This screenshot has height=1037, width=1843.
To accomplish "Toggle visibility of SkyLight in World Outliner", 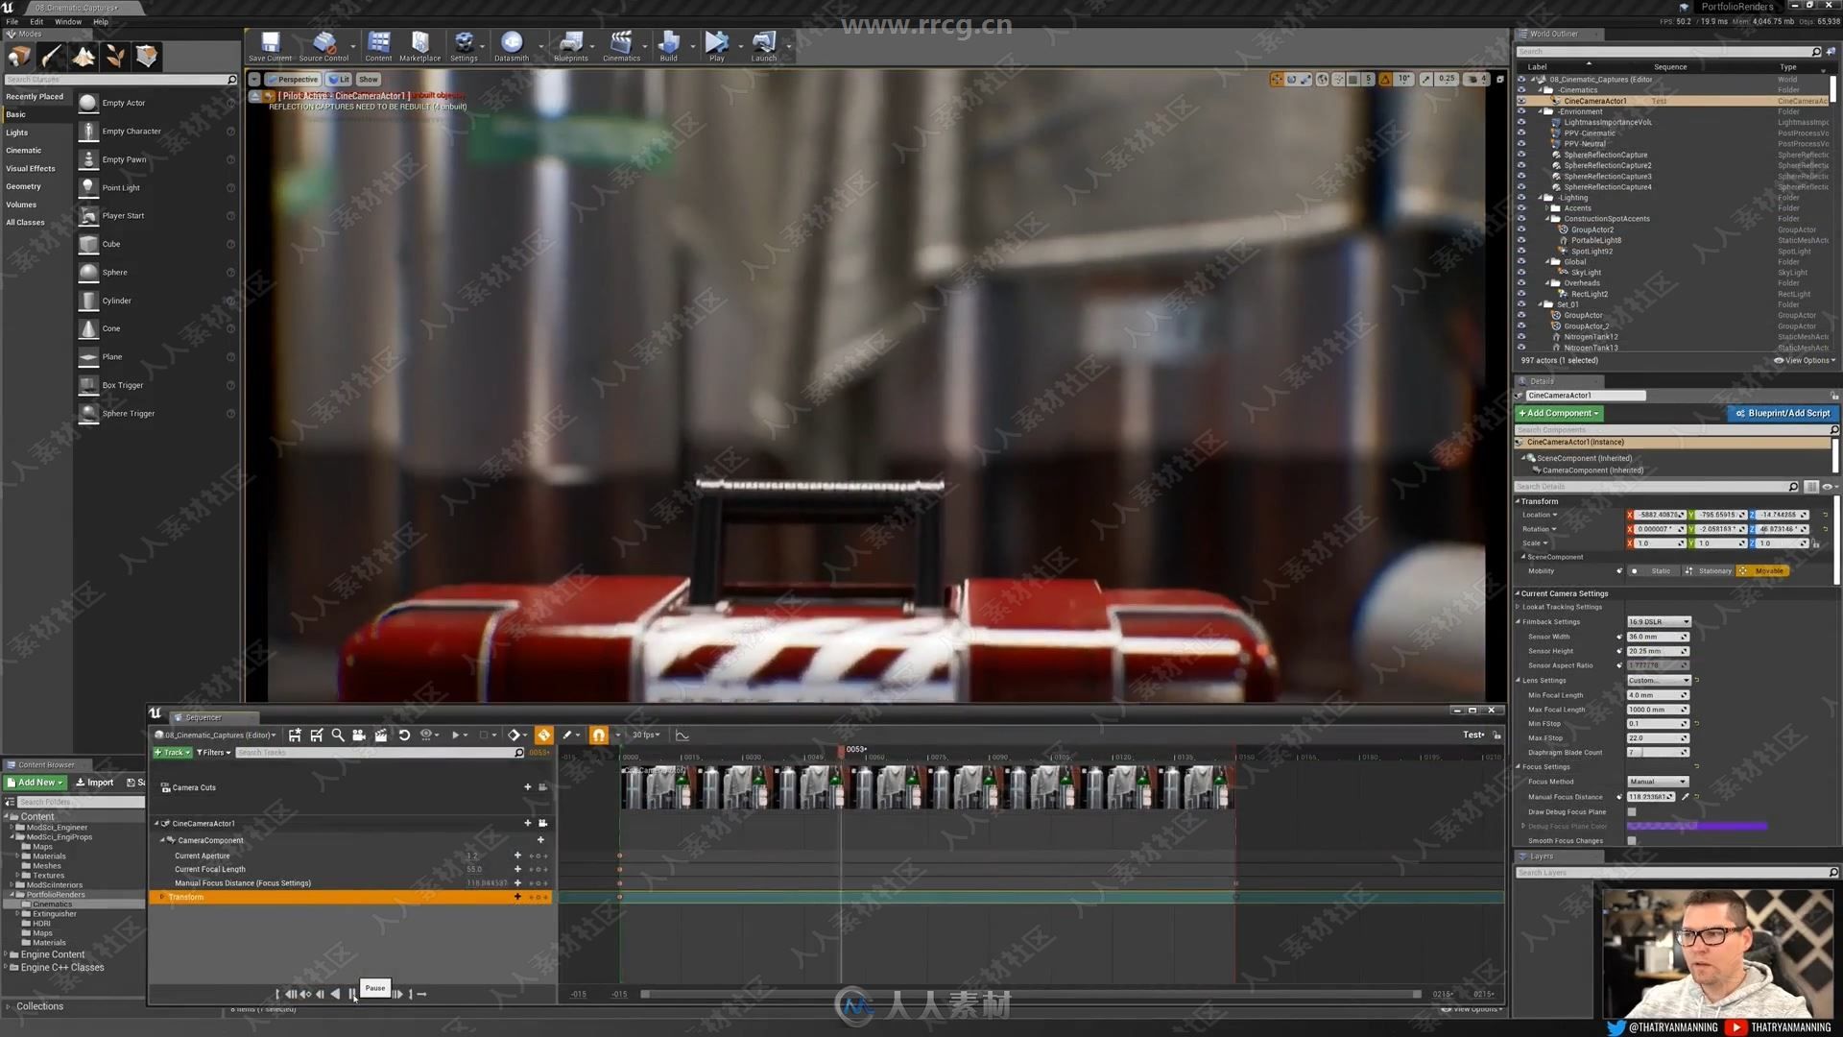I will (1521, 273).
